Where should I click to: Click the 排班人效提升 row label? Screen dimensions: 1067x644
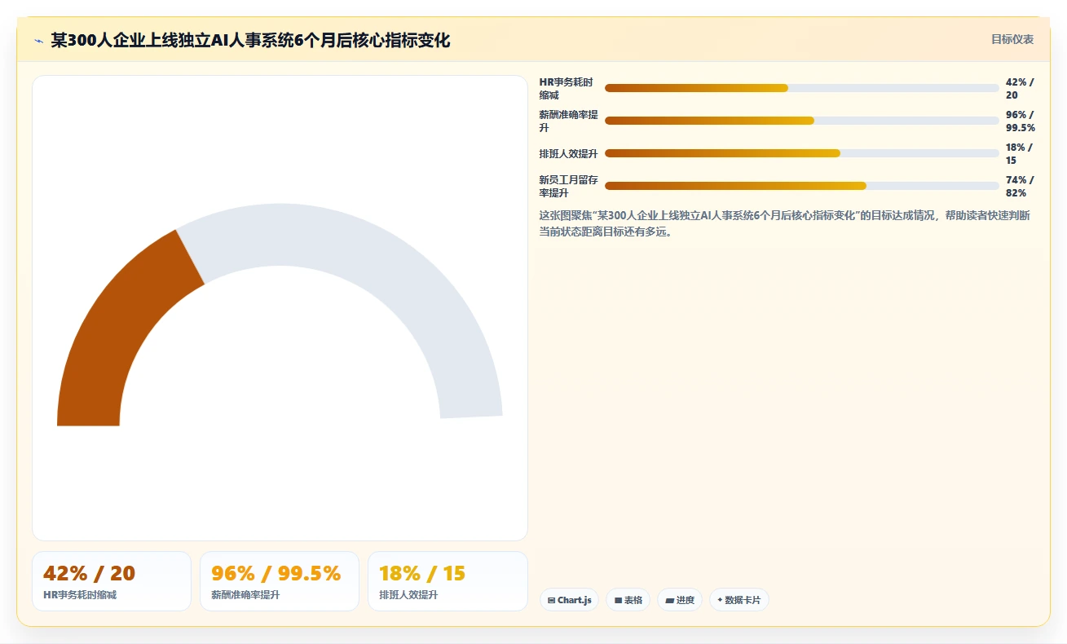[x=569, y=153]
